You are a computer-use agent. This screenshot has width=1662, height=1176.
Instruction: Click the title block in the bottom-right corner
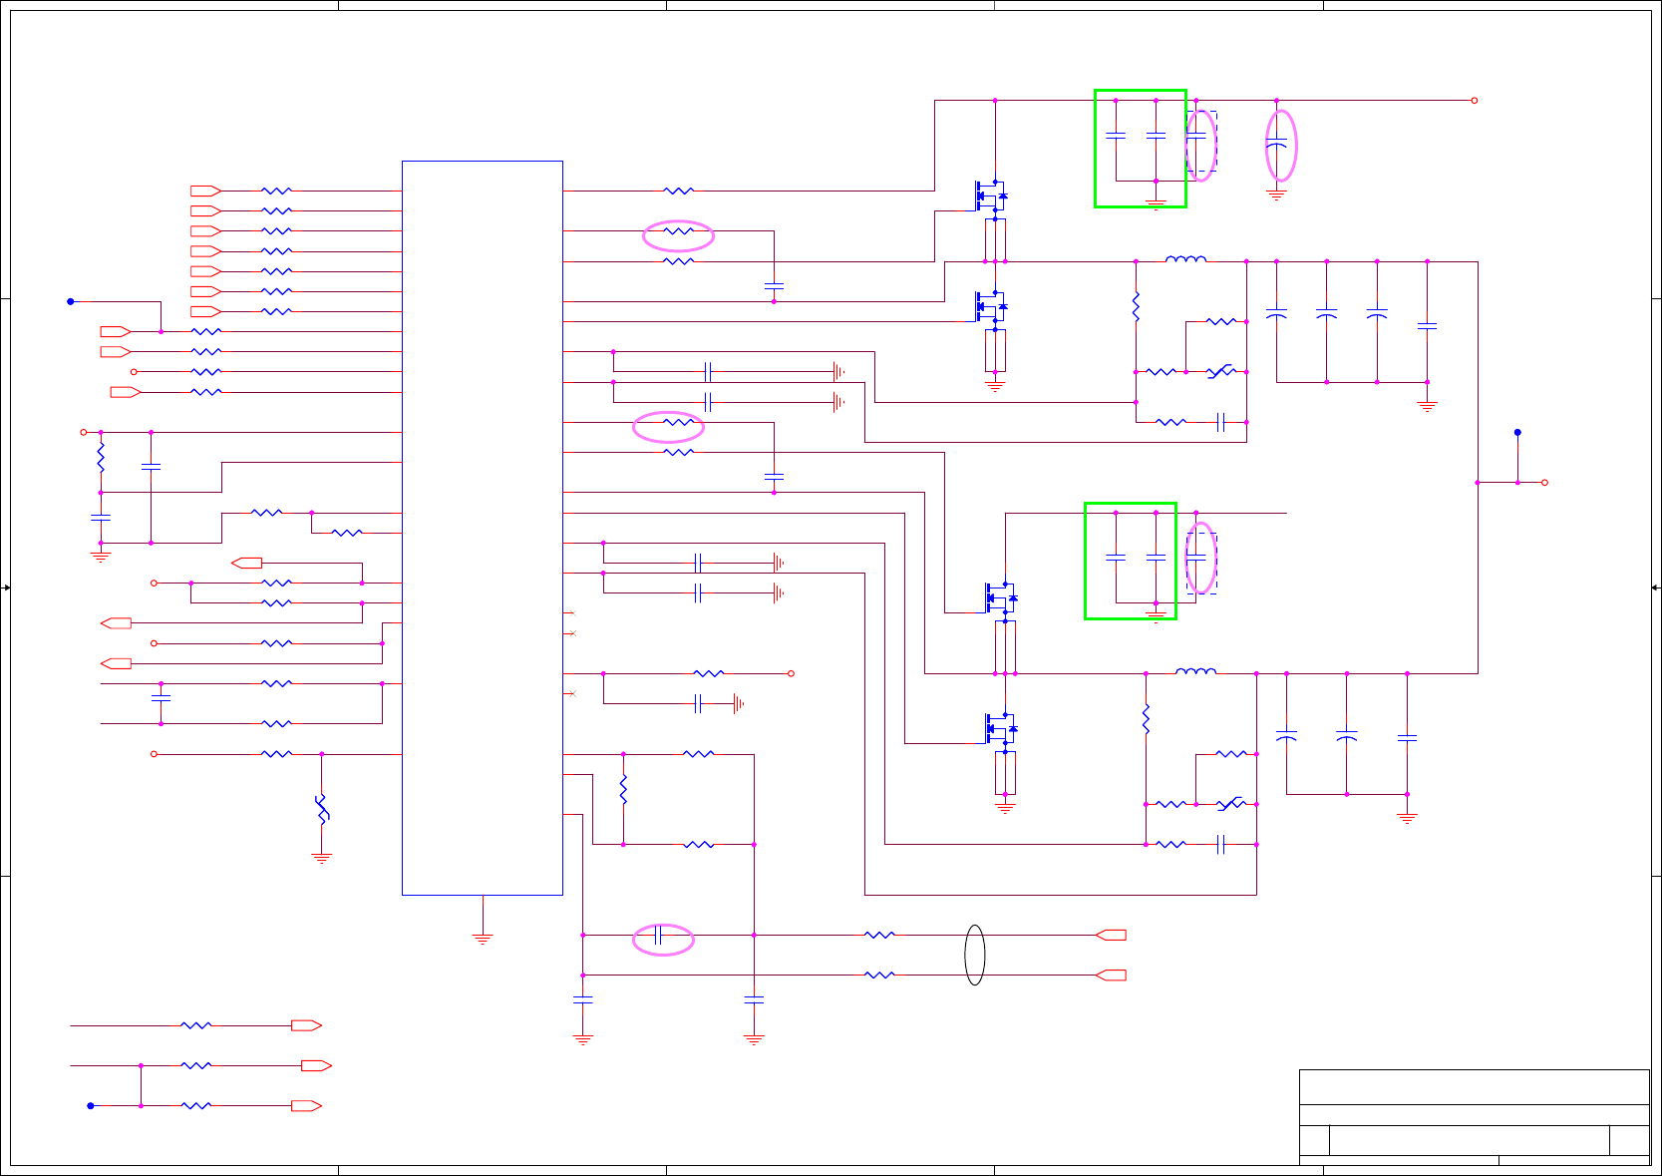point(1475,1117)
